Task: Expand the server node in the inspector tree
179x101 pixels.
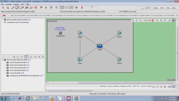Action: 5,70
